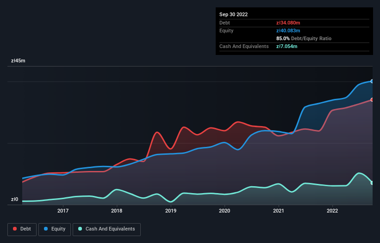Click the 2020 axis label
This screenshot has height=243, width=380.
(224, 211)
